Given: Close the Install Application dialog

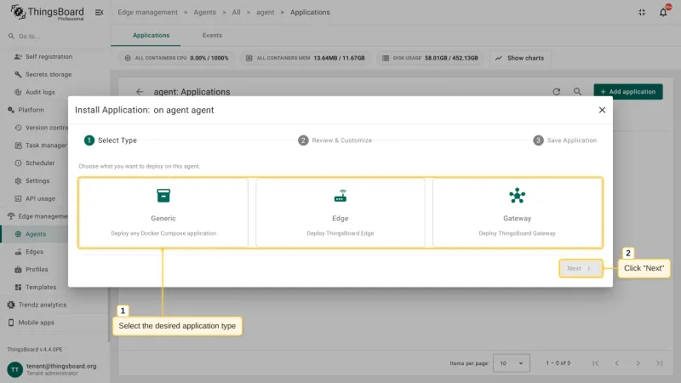Looking at the screenshot, I should 602,110.
